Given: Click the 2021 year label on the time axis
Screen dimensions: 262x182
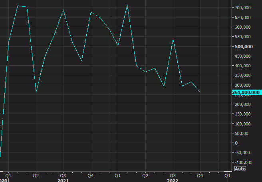Looking at the screenshot, I should click(x=63, y=180).
